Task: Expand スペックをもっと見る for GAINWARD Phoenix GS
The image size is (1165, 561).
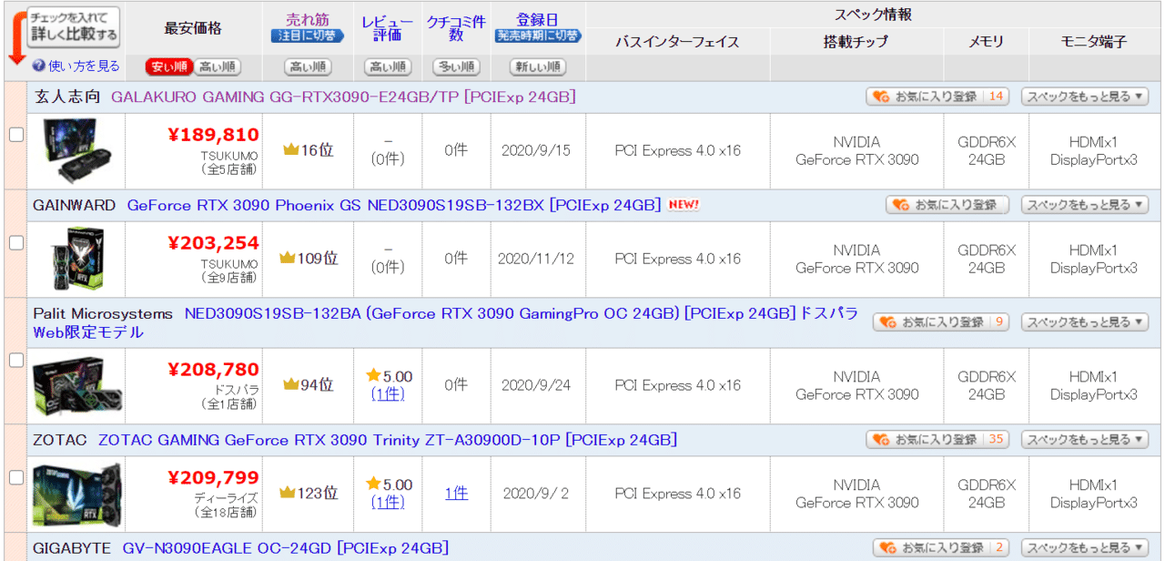Action: [1085, 205]
